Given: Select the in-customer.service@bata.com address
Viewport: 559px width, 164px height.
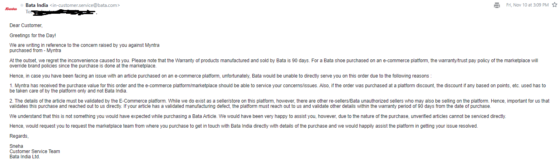Looking at the screenshot, I should 85,5.
